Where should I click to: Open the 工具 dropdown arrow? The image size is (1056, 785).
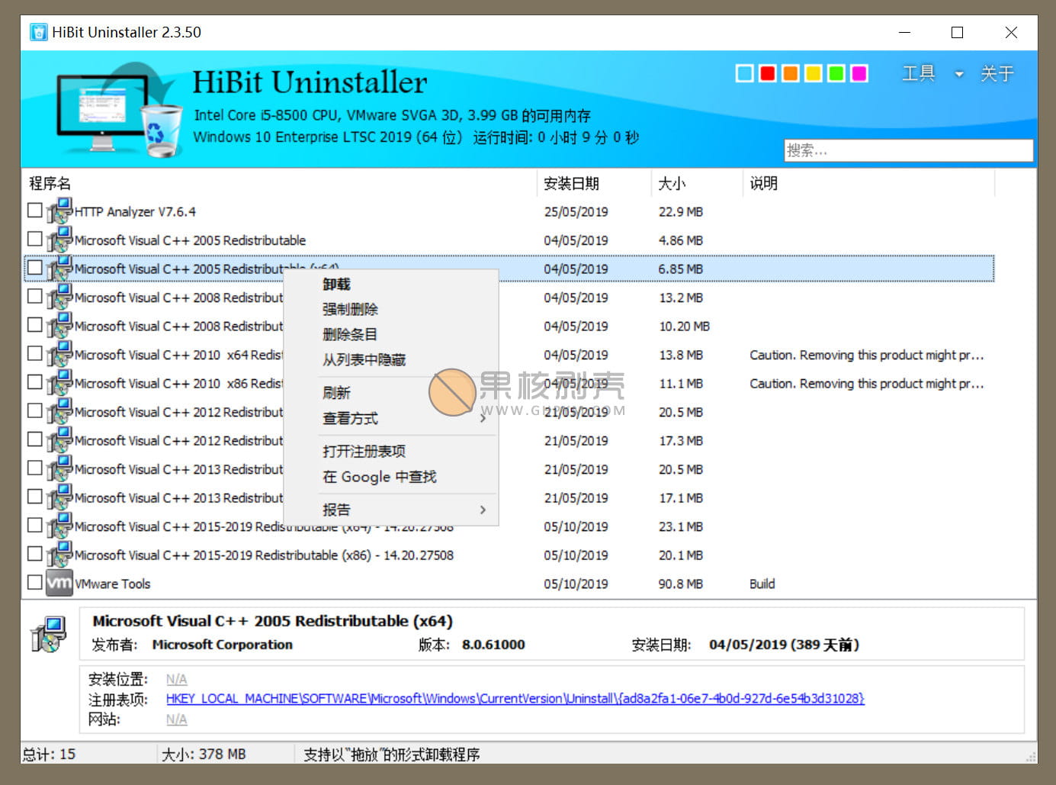point(958,74)
